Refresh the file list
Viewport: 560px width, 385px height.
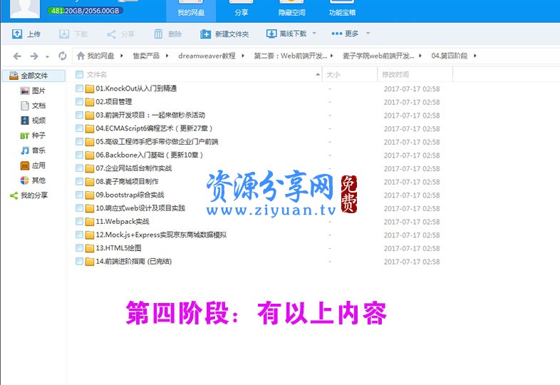coord(63,56)
